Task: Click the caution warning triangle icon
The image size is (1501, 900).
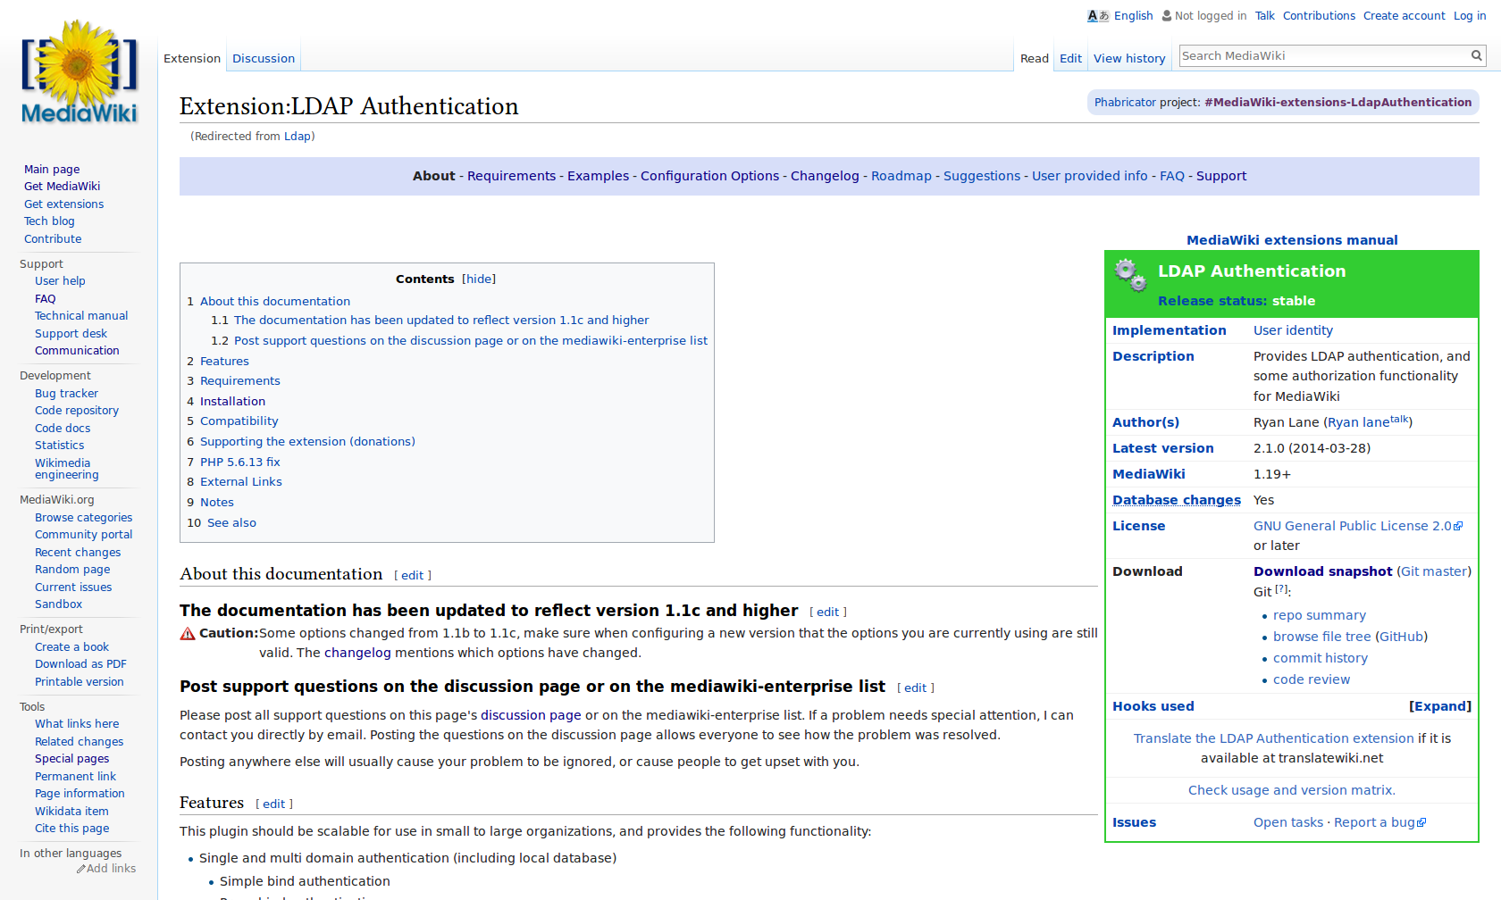Action: click(x=188, y=634)
